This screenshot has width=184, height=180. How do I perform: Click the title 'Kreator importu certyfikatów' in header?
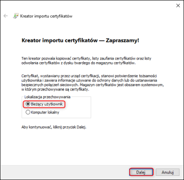click(46, 16)
